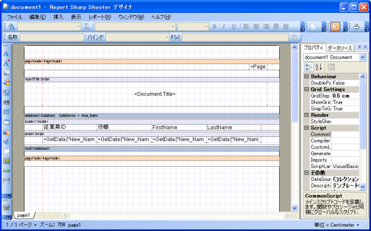Sort properties alphabetically with A-Z button
The height and width of the screenshot is (231, 371).
pos(319,67)
